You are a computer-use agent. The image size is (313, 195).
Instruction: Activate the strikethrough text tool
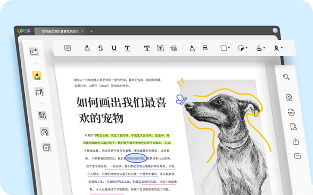click(101, 48)
